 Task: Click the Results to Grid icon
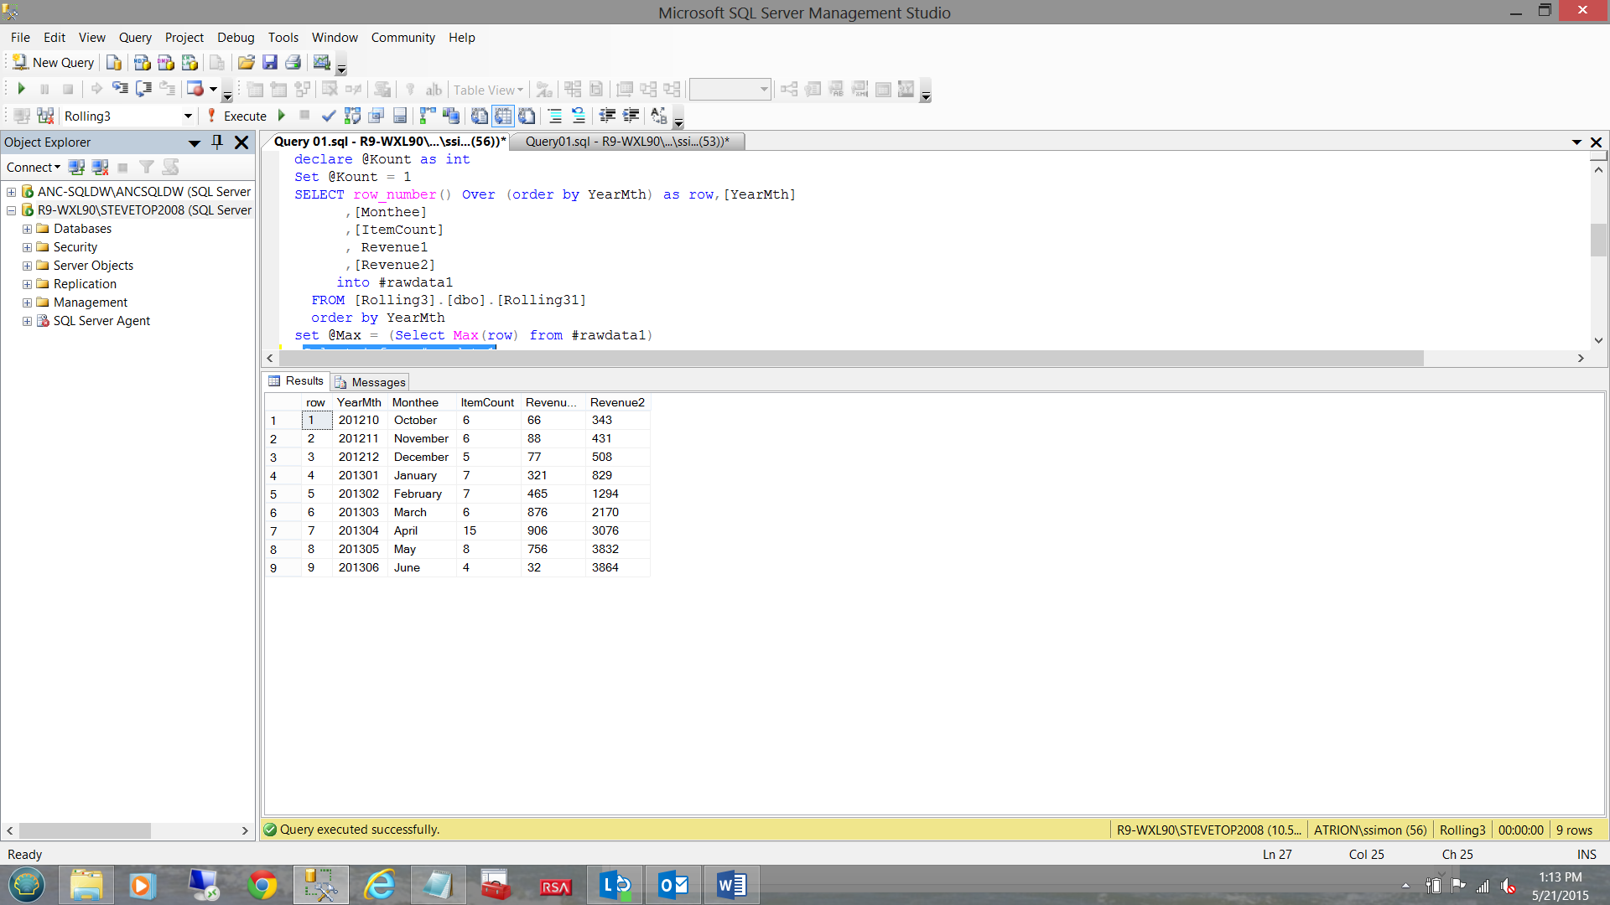tap(502, 116)
